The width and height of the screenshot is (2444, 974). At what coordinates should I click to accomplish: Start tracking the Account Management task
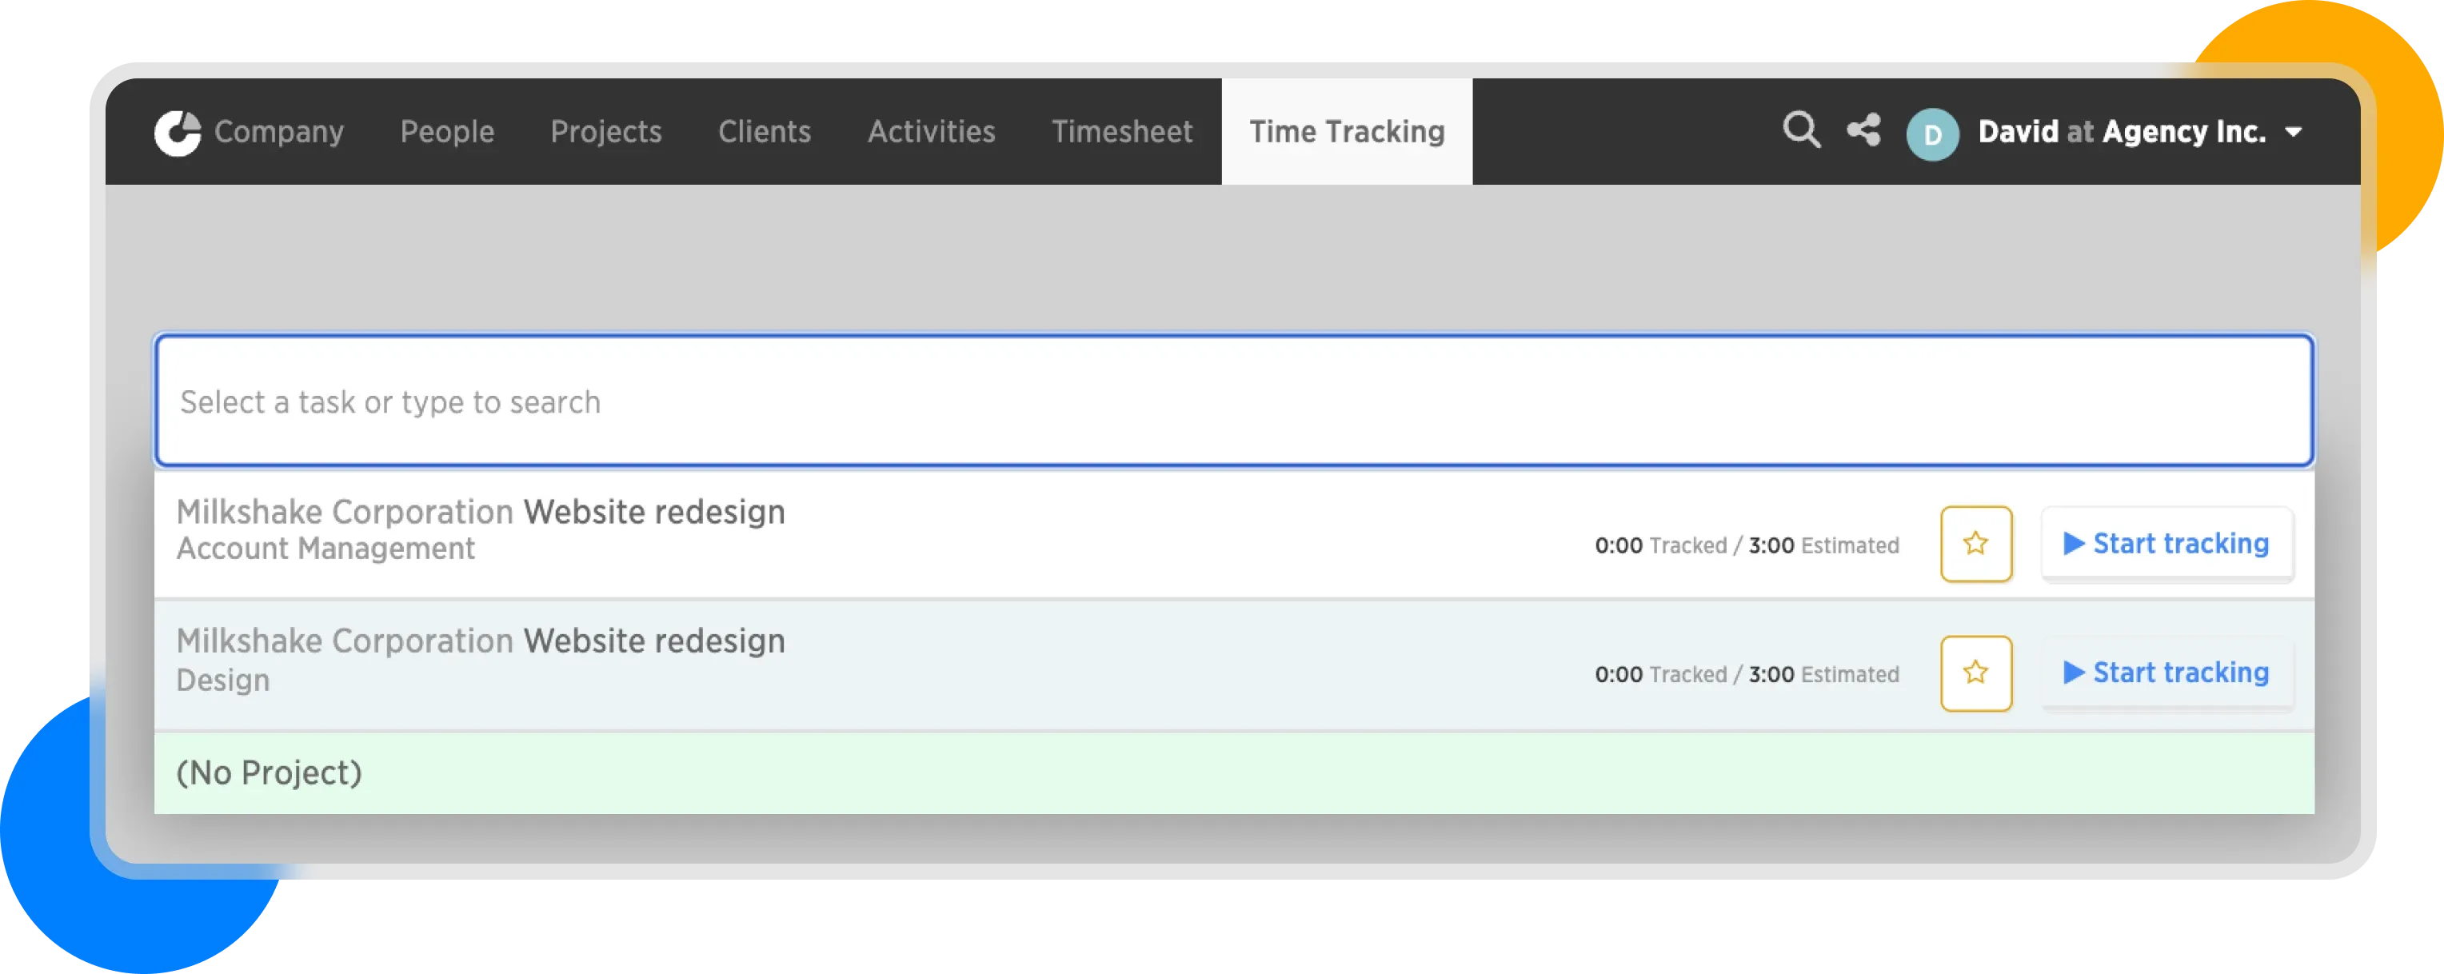(x=2166, y=545)
